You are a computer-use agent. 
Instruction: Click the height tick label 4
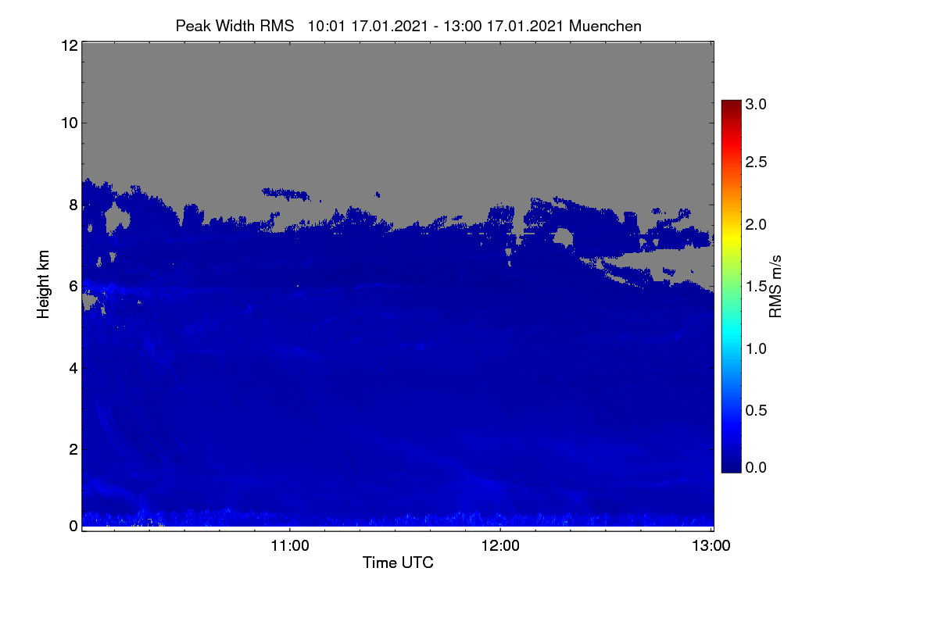(73, 367)
